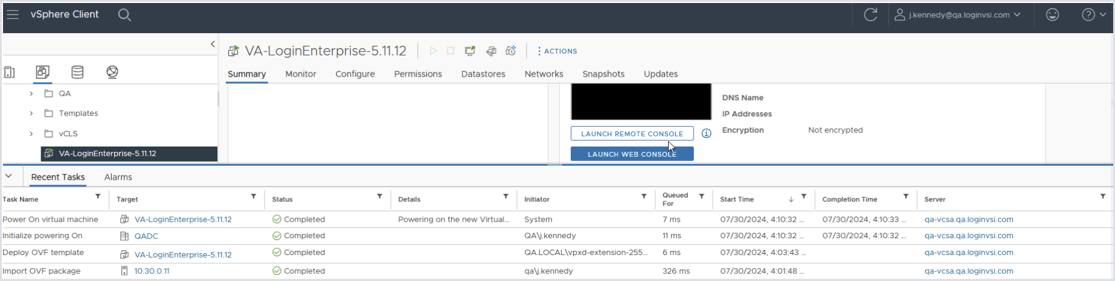Image resolution: width=1115 pixels, height=281 pixels.
Task: Open the QADC target link
Action: click(x=146, y=236)
